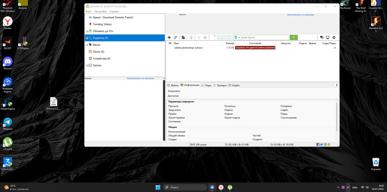387x192 pixels.
Task: Click the Remove Torrent trash icon
Action: 191,37
